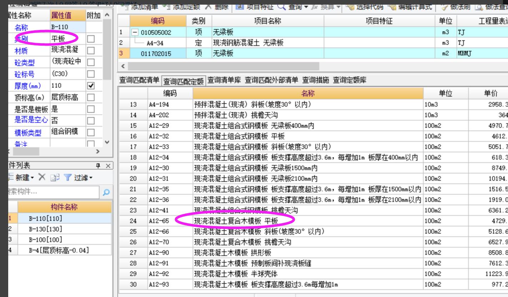Open the 查询措施 tab
The width and height of the screenshot is (508, 297).
click(x=316, y=81)
